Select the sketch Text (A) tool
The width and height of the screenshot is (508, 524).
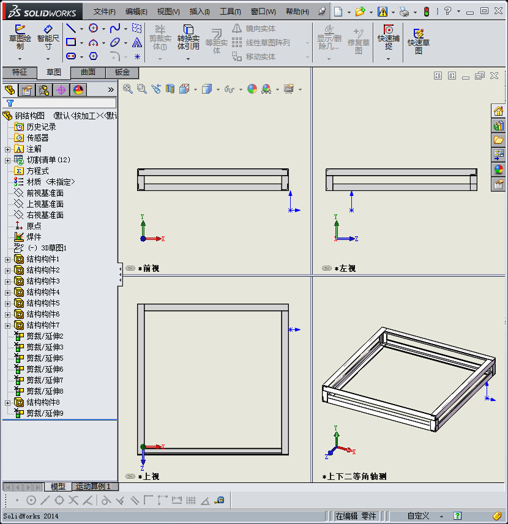tap(136, 42)
